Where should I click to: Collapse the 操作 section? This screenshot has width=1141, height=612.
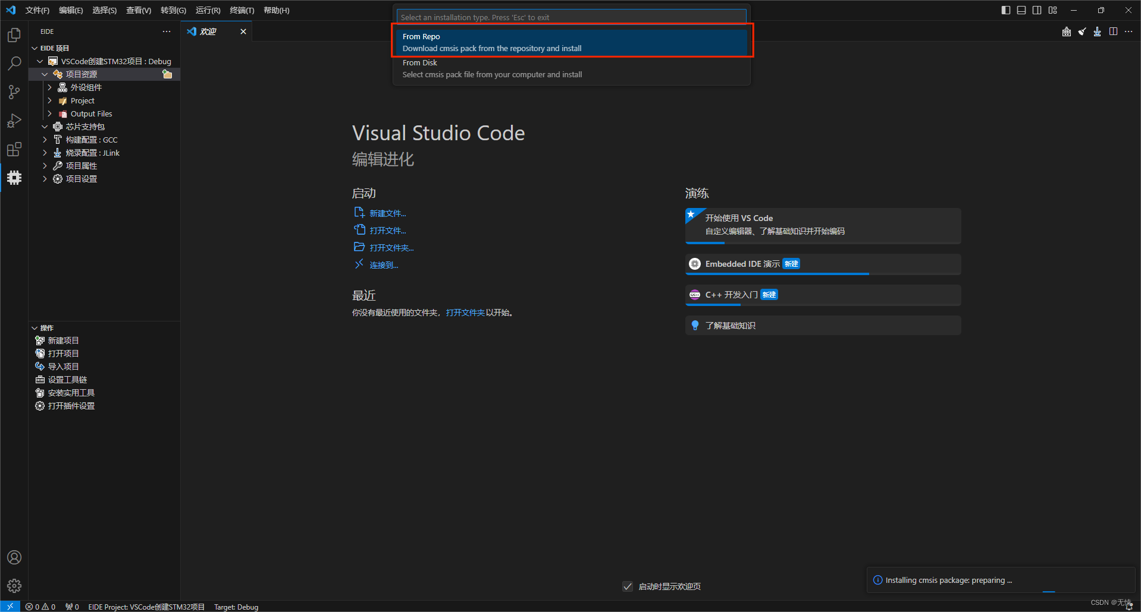[x=35, y=328]
